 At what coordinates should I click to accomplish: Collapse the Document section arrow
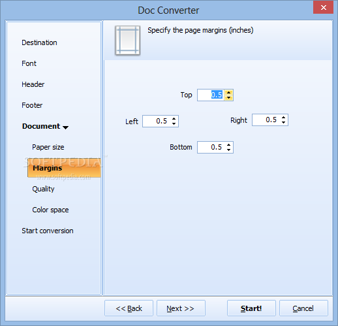(65, 127)
